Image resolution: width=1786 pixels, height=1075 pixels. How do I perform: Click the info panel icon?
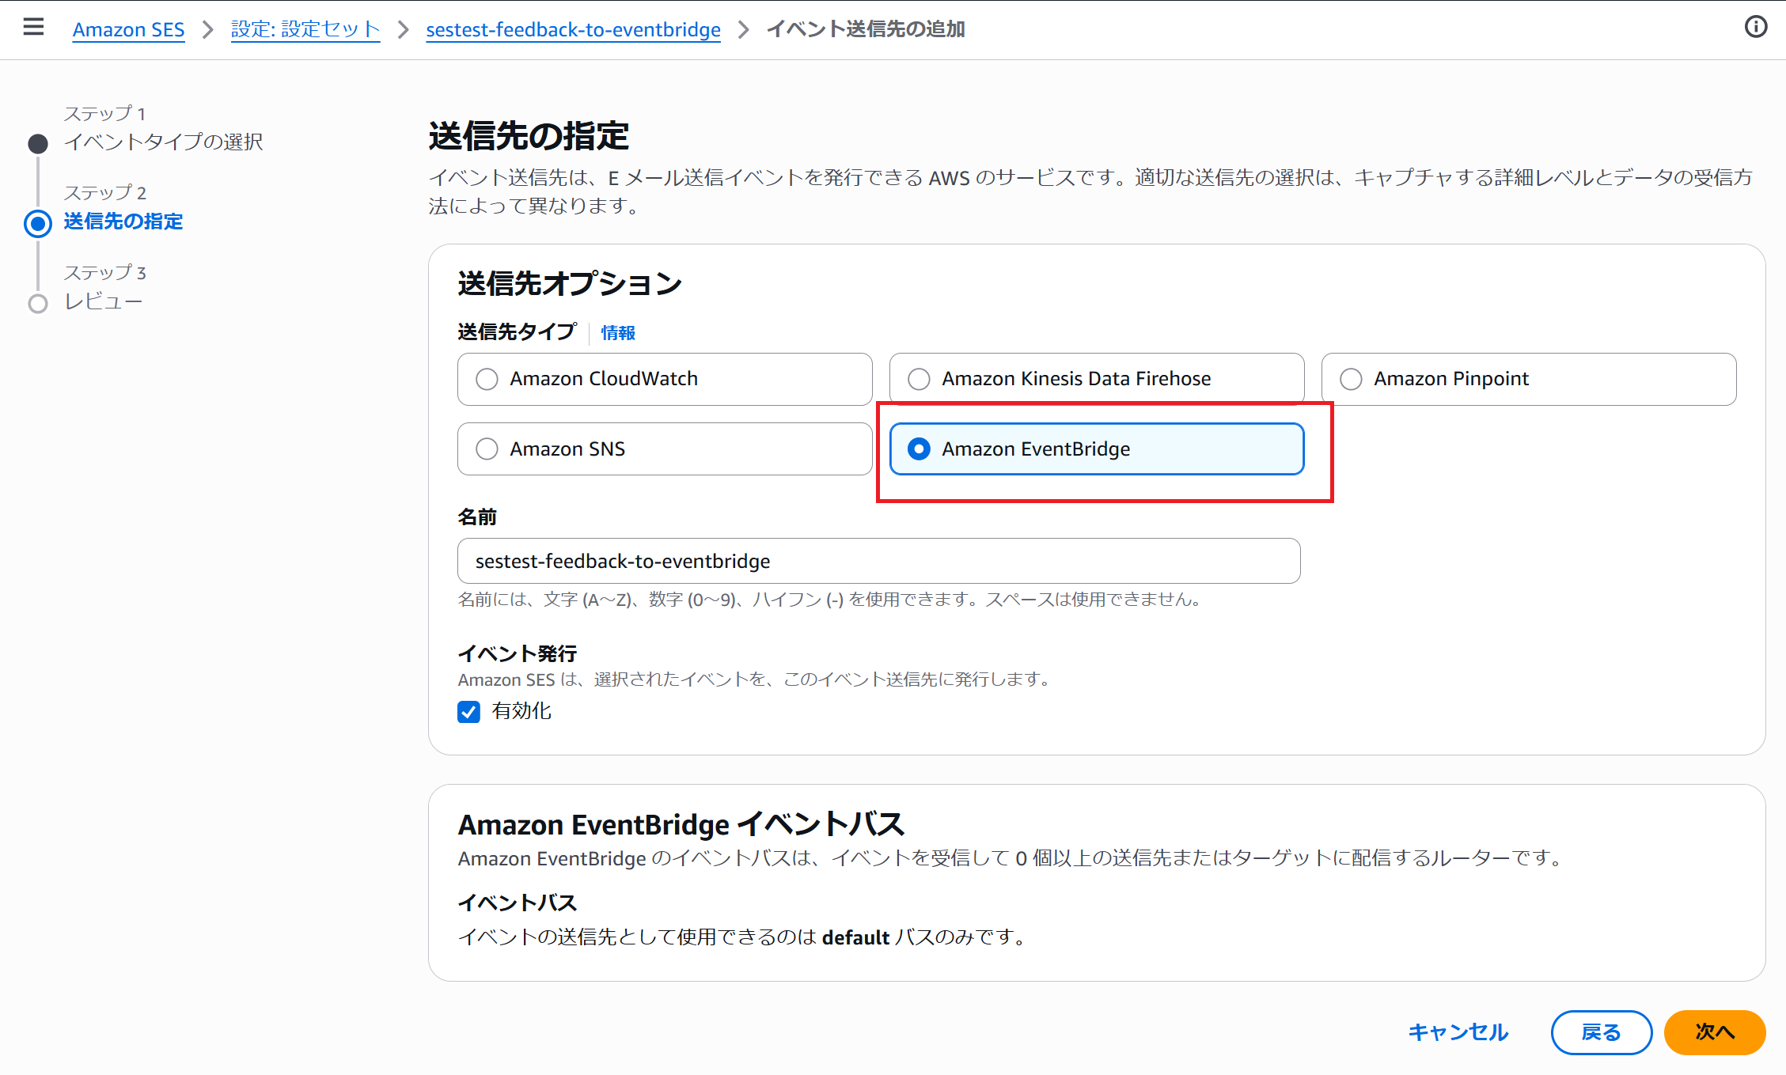click(x=1755, y=28)
